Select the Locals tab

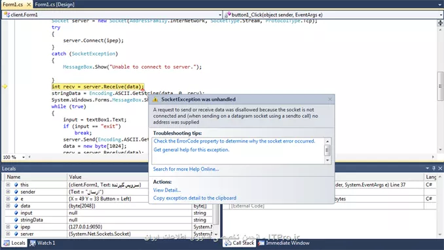coord(14,243)
